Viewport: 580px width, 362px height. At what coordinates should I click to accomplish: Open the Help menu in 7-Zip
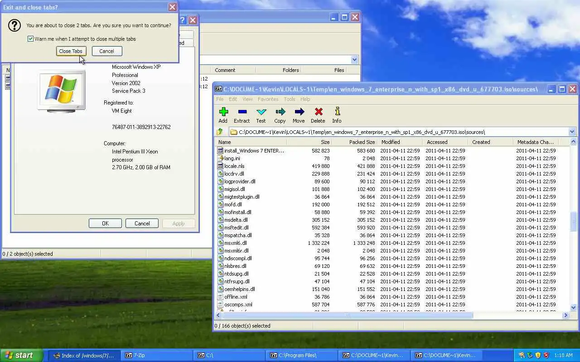305,99
